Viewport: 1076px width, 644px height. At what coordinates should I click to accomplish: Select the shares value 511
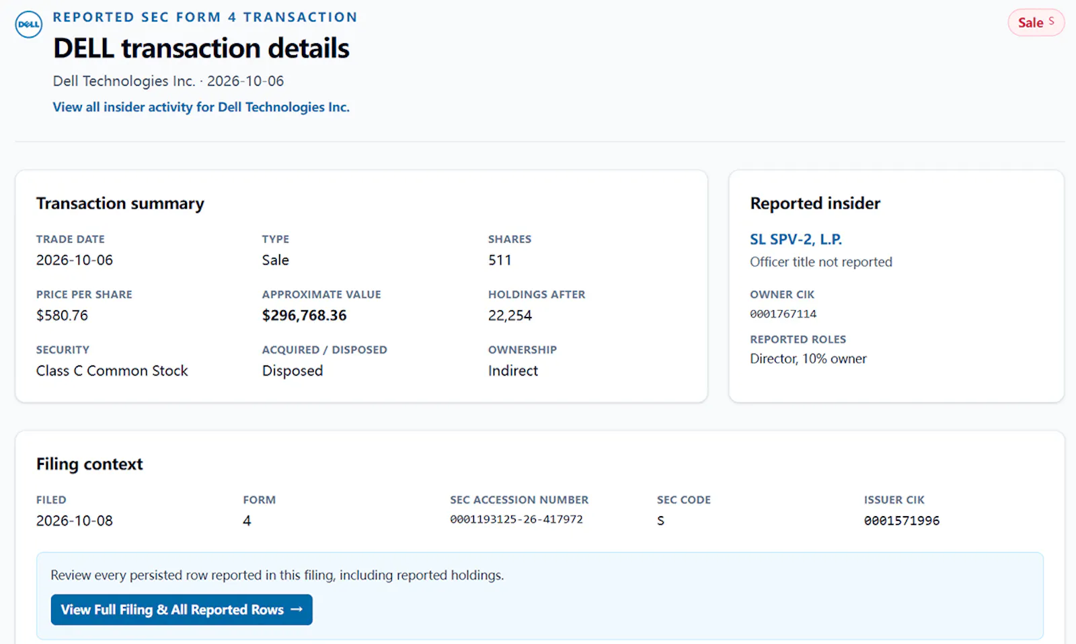500,260
